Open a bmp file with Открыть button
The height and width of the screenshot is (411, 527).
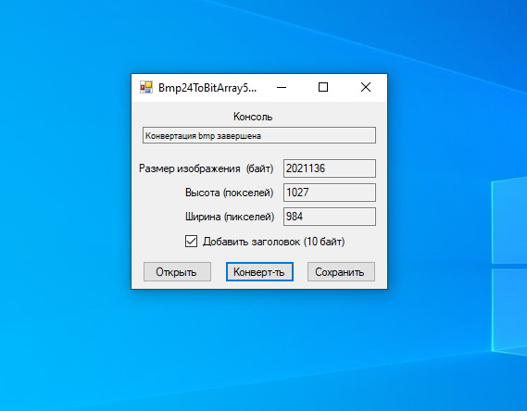tap(177, 271)
